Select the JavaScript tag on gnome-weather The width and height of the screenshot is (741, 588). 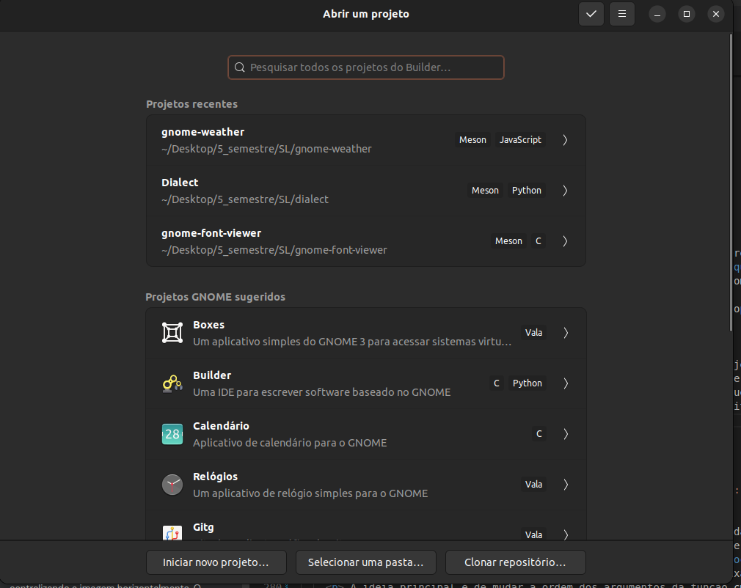pyautogui.click(x=520, y=140)
